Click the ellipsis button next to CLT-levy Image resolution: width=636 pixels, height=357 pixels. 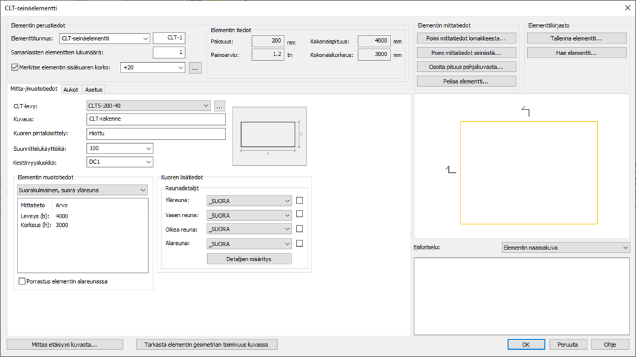click(220, 106)
